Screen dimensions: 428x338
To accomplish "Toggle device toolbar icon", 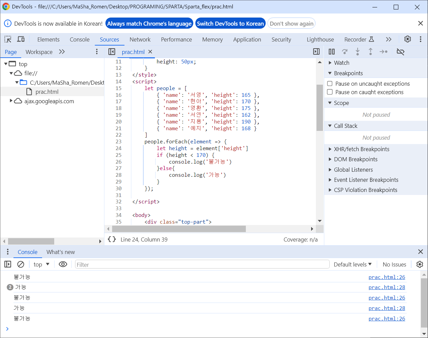I will [x=21, y=39].
